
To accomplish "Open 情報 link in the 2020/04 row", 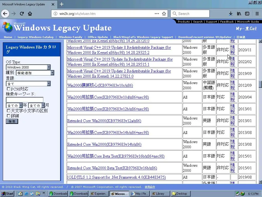I will [x=233, y=97].
